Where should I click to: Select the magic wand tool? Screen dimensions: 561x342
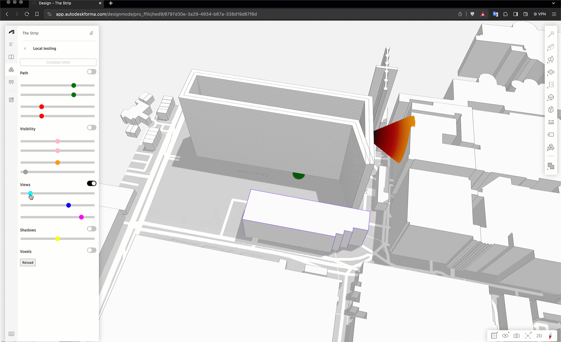click(551, 34)
